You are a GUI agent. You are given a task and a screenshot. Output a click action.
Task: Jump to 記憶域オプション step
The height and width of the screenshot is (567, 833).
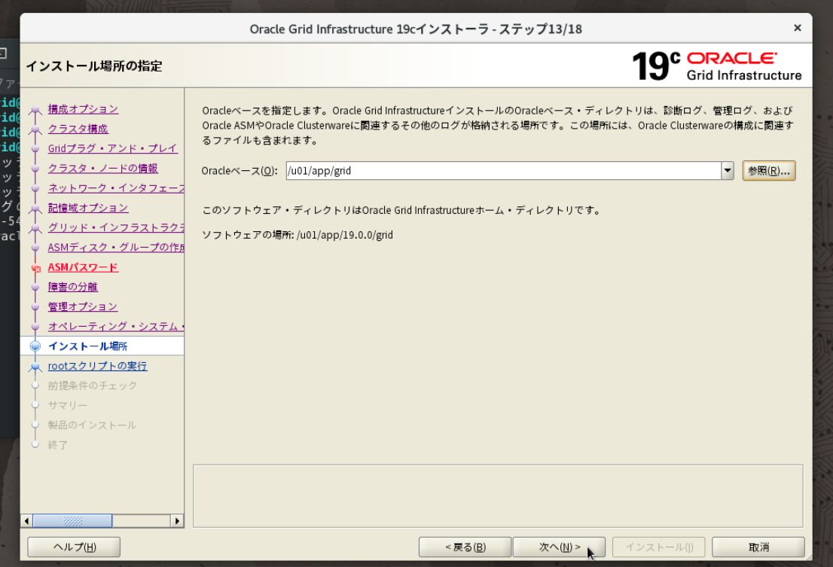(x=87, y=208)
